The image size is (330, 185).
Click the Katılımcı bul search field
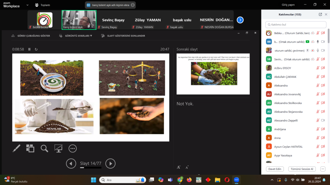296,24
